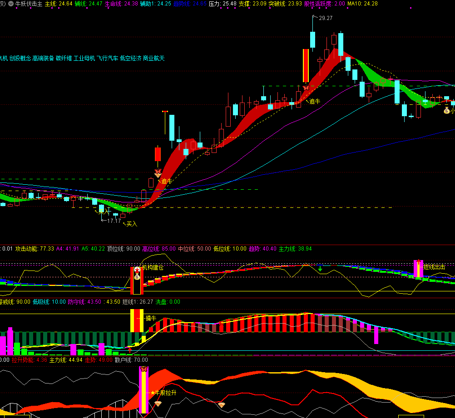Open the 飞行汽车 concept tag

tap(107, 58)
